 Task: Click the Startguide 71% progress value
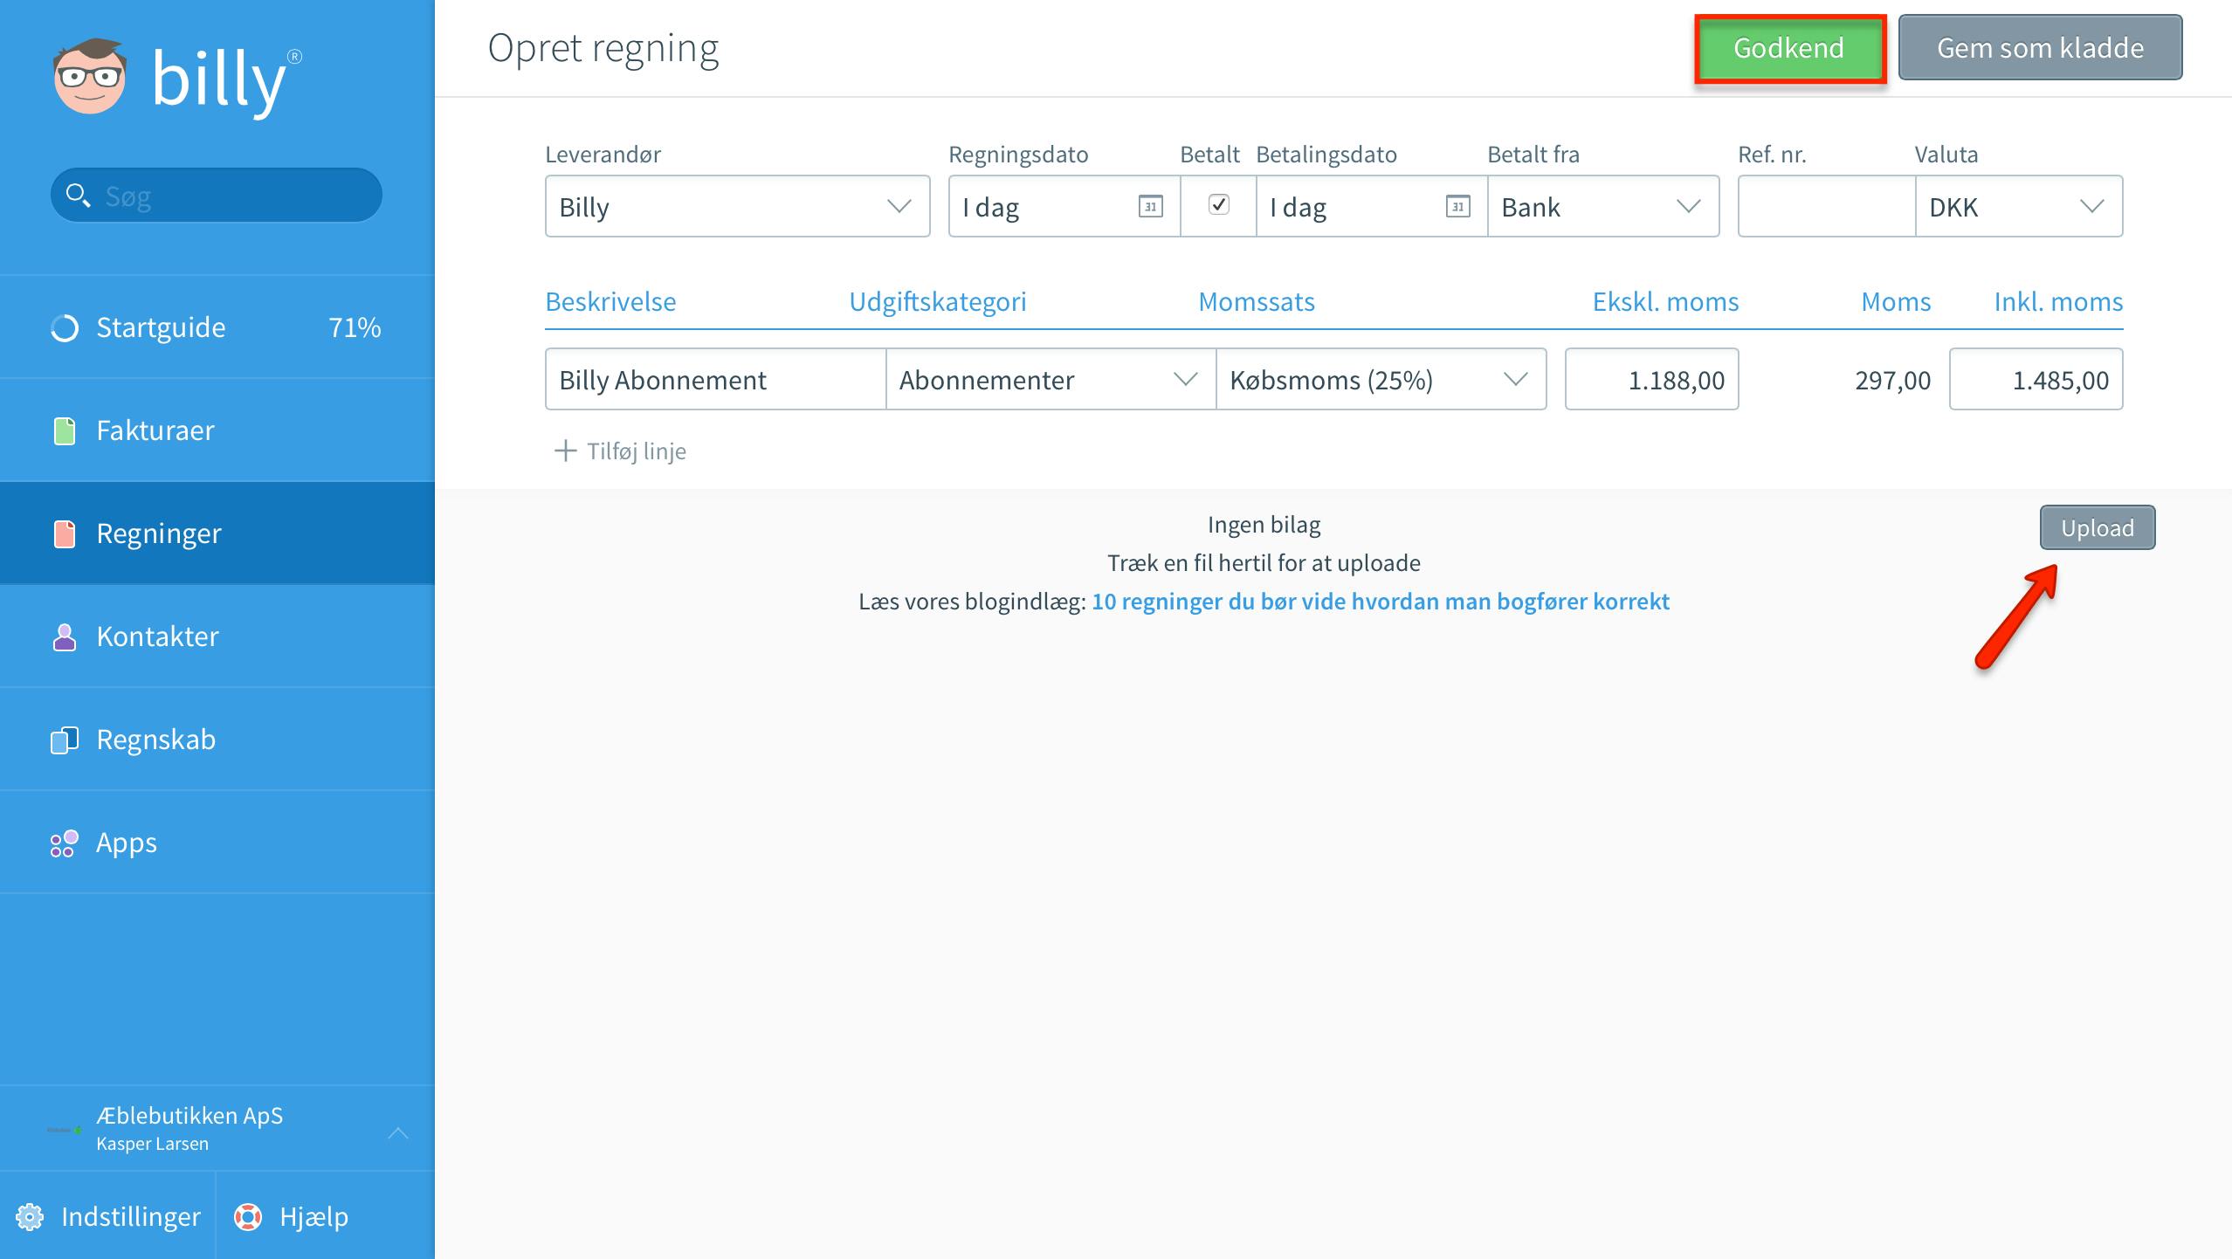[x=355, y=327]
